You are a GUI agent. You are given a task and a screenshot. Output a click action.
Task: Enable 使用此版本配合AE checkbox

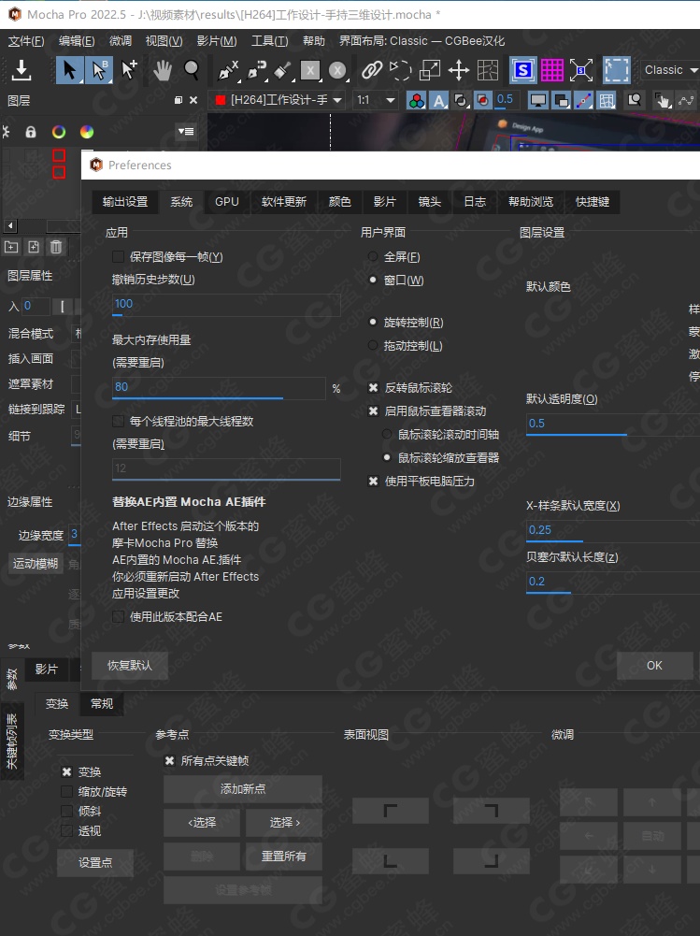[x=118, y=616]
